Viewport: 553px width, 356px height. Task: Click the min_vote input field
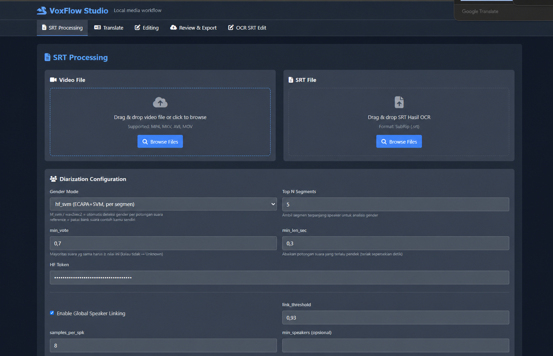click(x=163, y=243)
